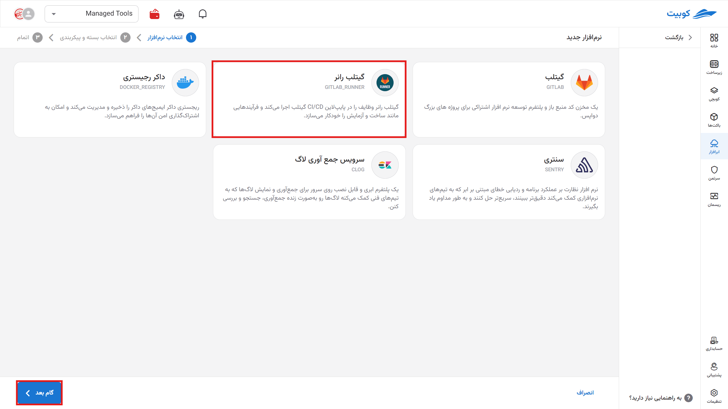728x409 pixels.
Task: Open the Home (خانه) sidebar icon
Action: (714, 41)
